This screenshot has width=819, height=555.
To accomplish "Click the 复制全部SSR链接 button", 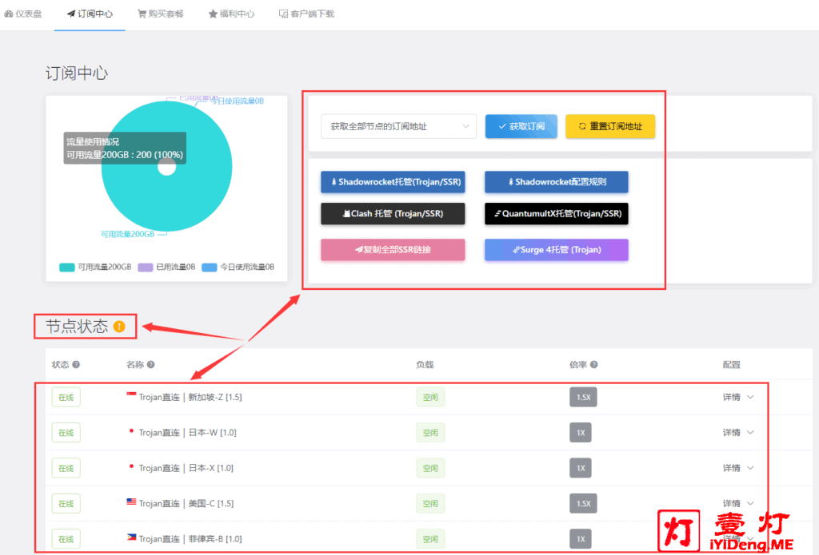I will [393, 250].
